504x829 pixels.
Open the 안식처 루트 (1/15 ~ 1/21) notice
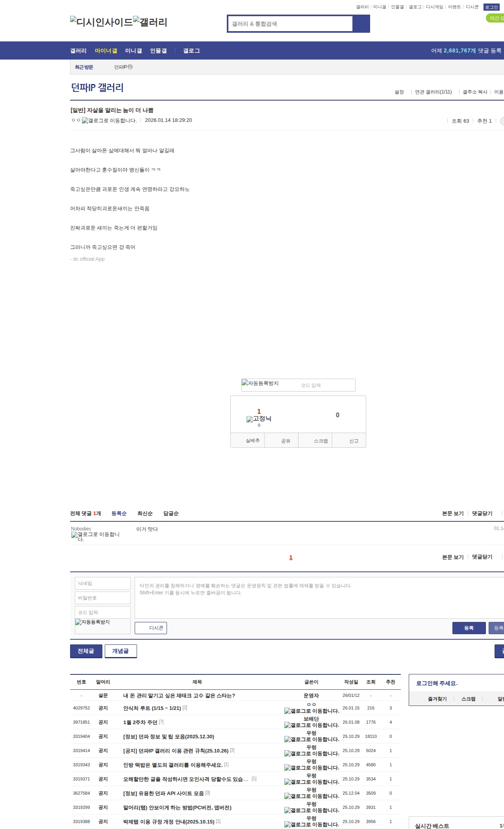(152, 708)
